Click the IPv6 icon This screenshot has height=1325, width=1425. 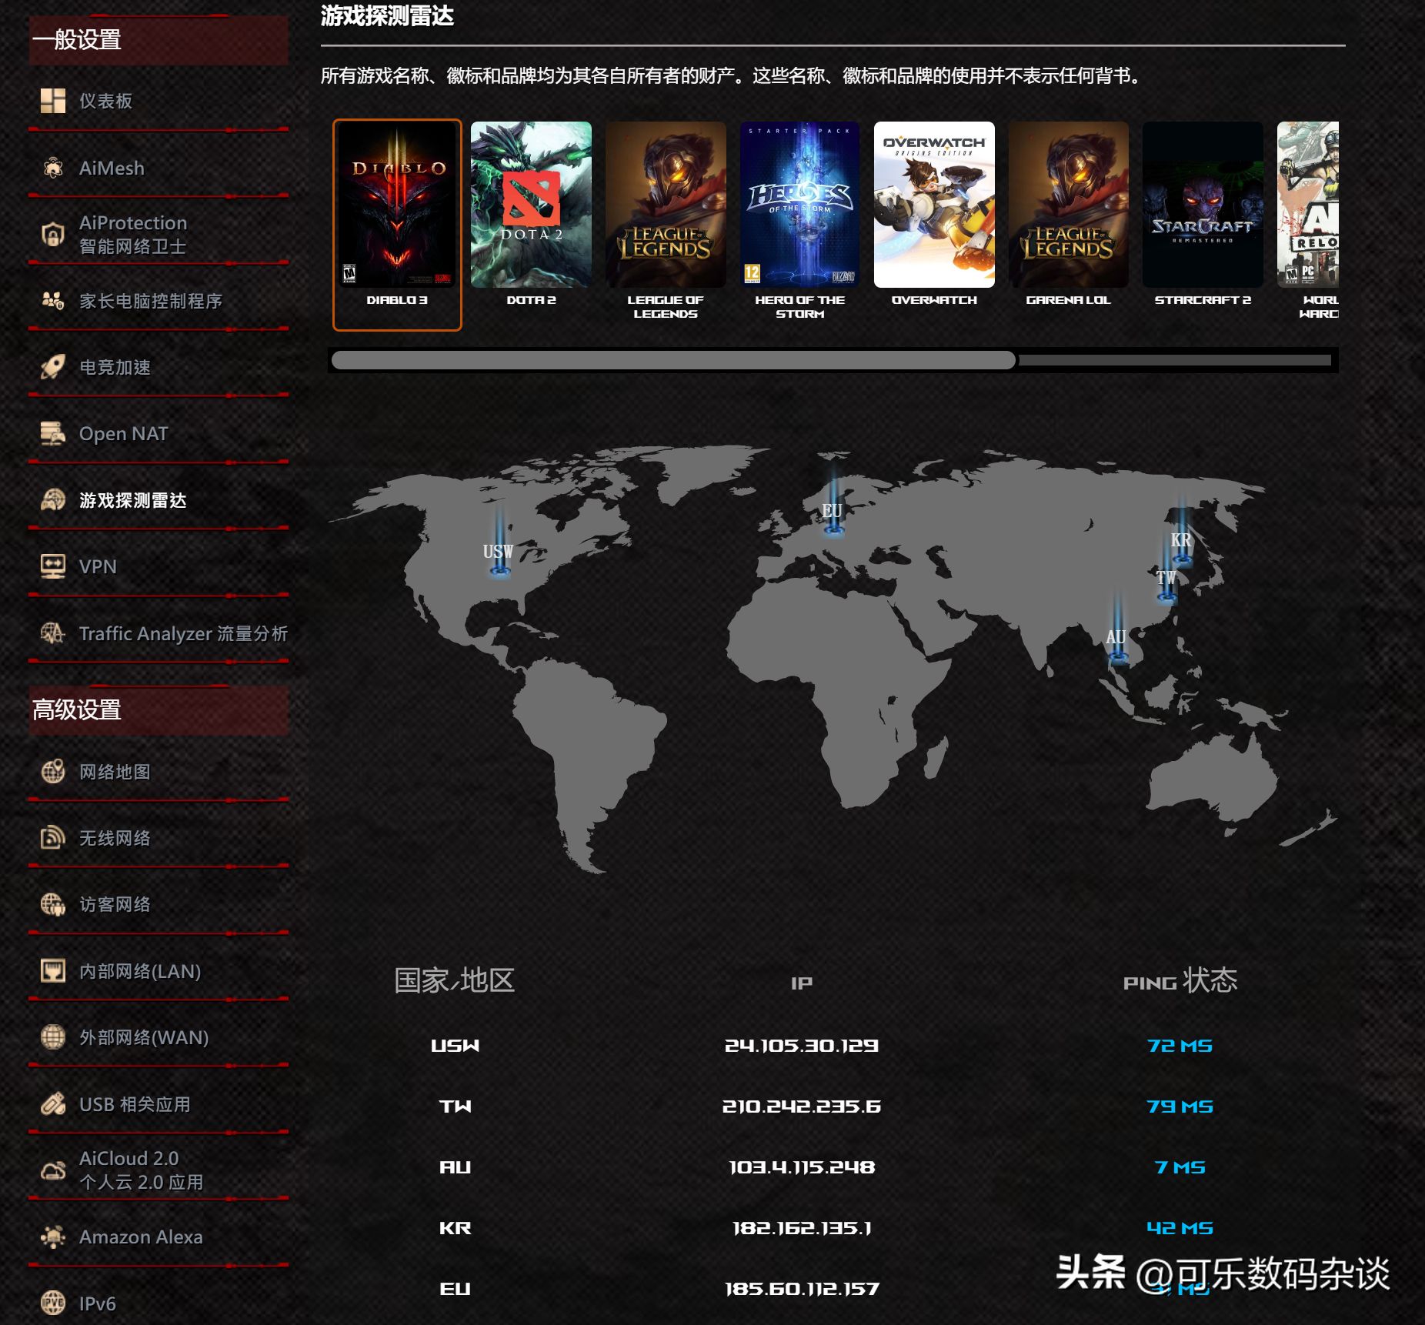click(52, 1303)
